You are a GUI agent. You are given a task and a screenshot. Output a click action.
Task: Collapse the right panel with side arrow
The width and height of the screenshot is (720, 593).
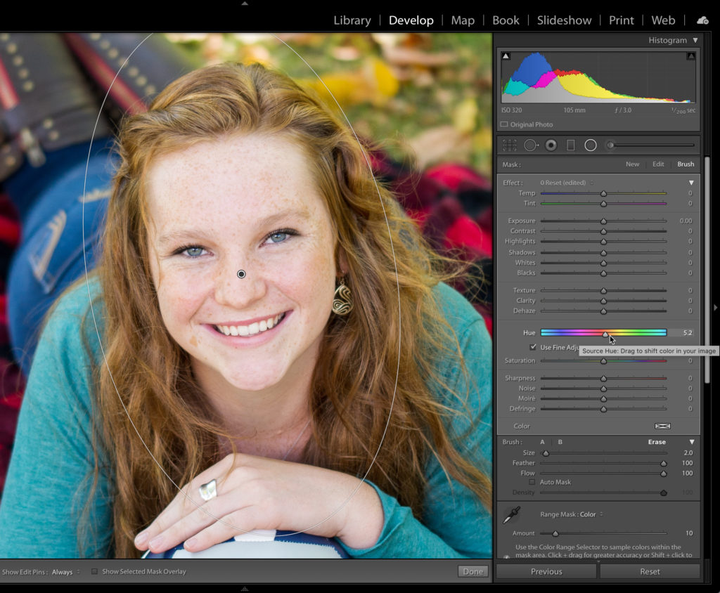[x=715, y=308]
